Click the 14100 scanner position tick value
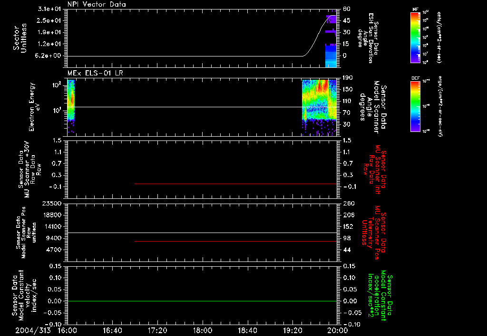The width and height of the screenshot is (487, 336). 52,226
